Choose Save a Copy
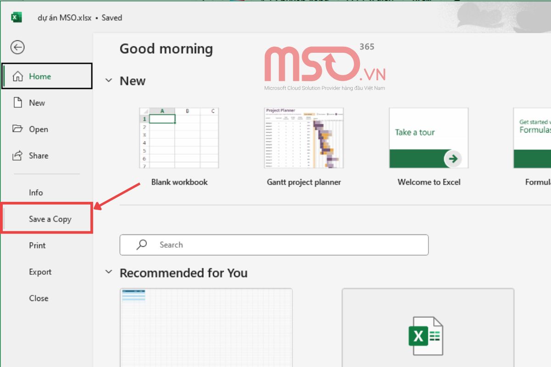 (x=47, y=219)
